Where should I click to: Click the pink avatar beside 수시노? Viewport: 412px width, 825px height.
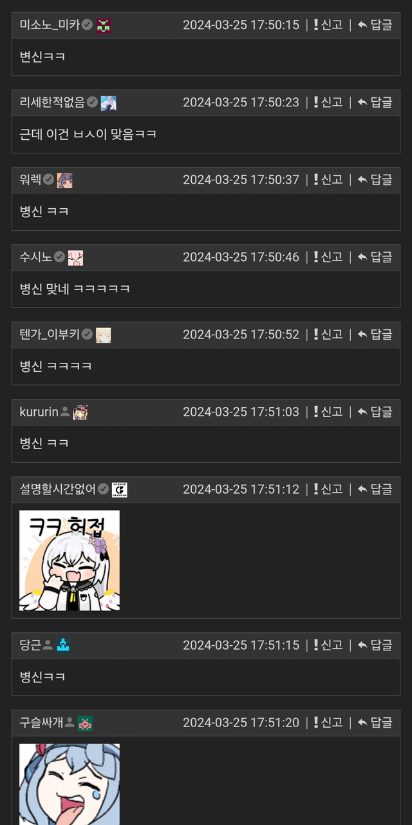pos(75,258)
